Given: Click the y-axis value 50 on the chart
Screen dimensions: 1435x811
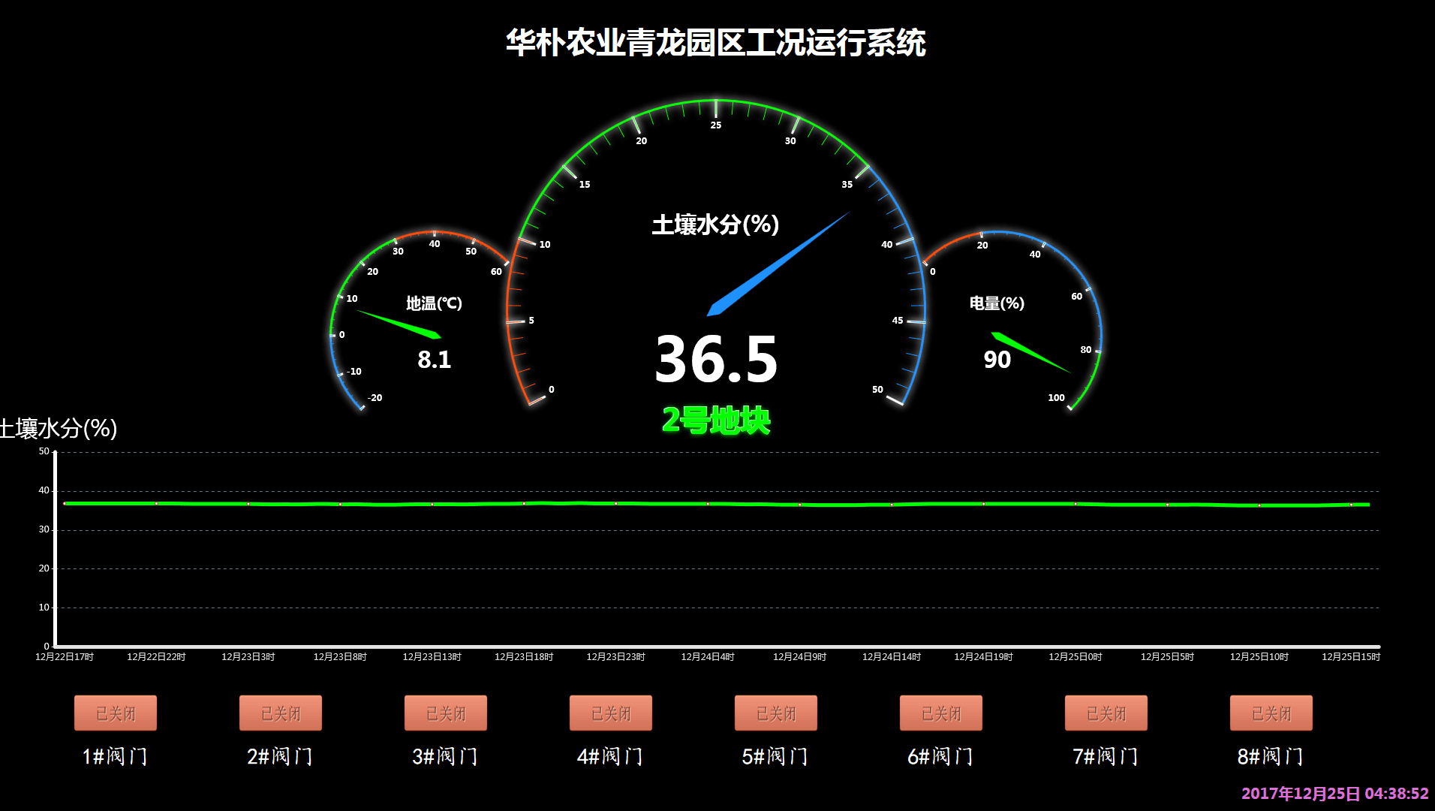Looking at the screenshot, I should (x=44, y=451).
